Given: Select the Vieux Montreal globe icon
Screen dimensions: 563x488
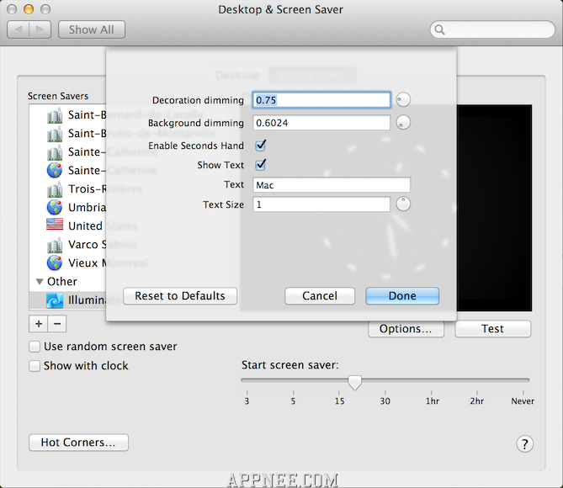Looking at the screenshot, I should point(55,263).
